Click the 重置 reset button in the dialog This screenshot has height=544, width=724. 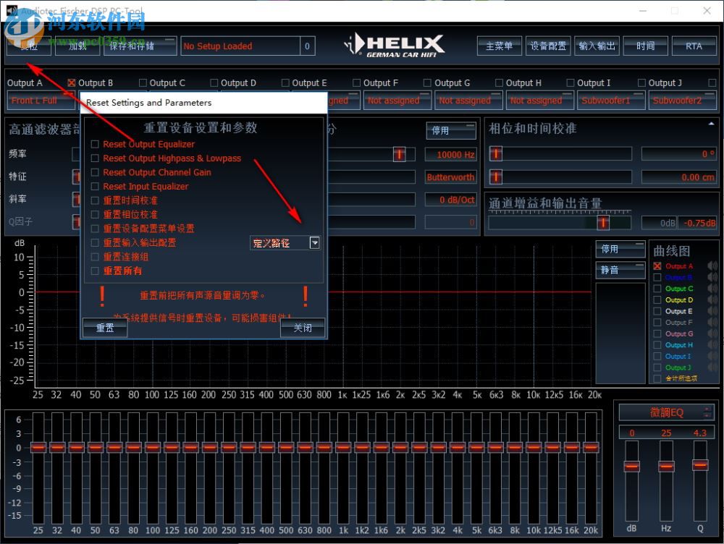104,327
